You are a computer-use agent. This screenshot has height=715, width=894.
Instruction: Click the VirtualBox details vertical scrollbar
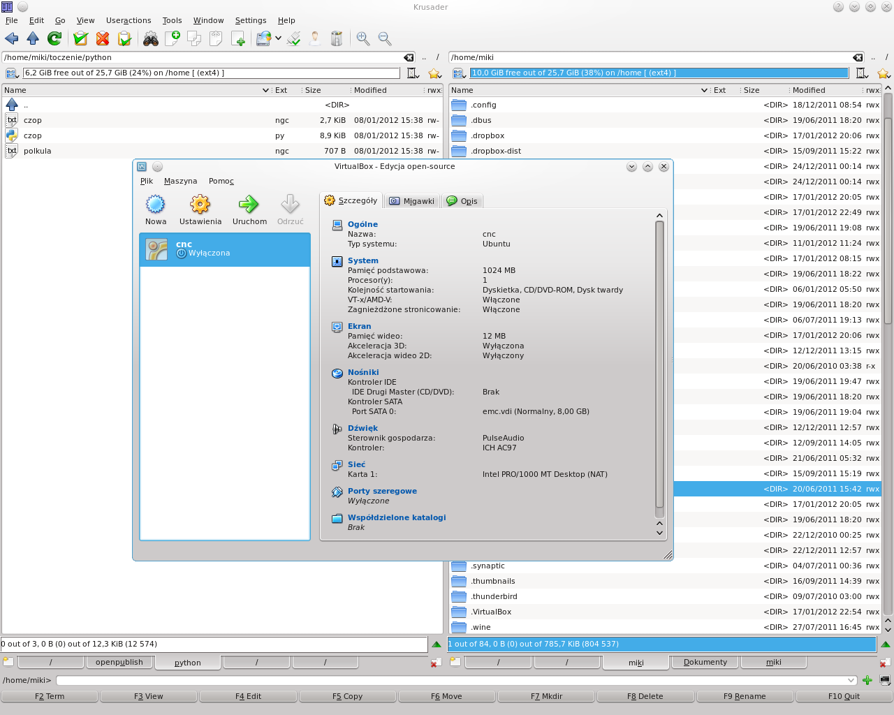[659, 364]
